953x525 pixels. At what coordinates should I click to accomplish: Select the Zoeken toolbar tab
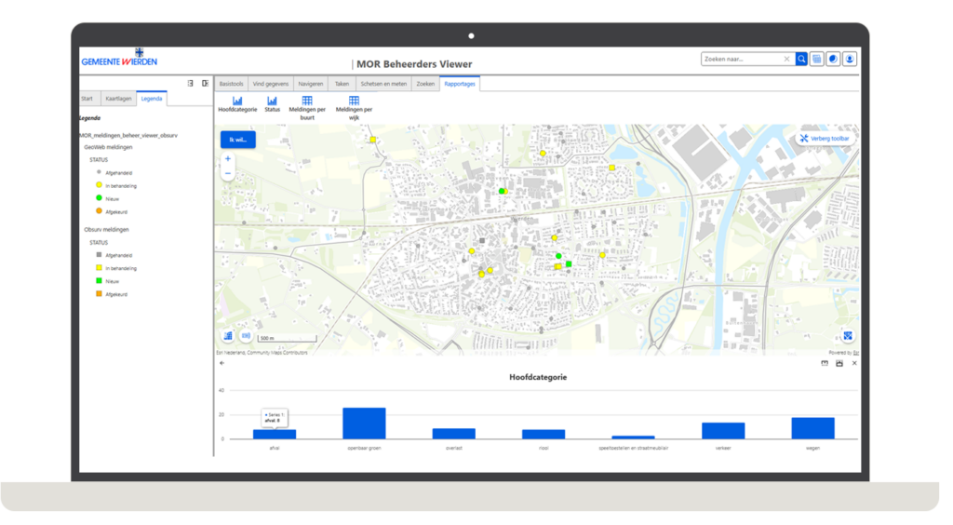(425, 84)
